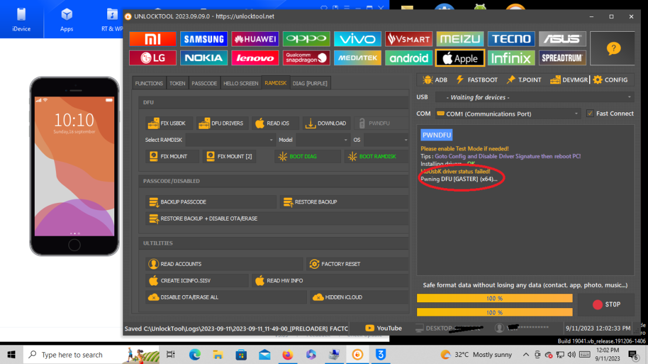Image resolution: width=648 pixels, height=364 pixels.
Task: Stop the current operation with STOP
Action: (x=606, y=305)
